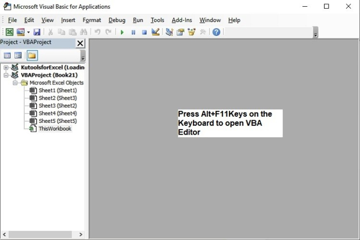Open Properties Window toolbar icon
Viewport: 360px width, 240px height.
coord(181,32)
